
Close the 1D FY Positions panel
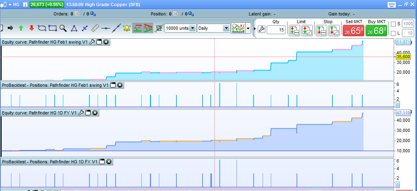109,161
